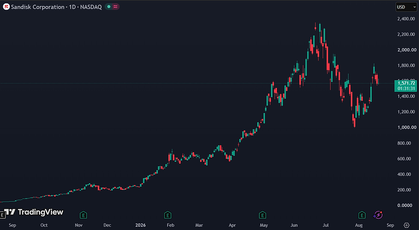419x230 pixels.
Task: Click the Apr time axis label
Action: pyautogui.click(x=232, y=225)
